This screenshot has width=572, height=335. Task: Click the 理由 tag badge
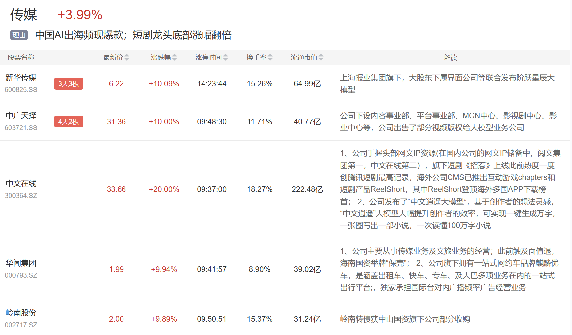(19, 35)
